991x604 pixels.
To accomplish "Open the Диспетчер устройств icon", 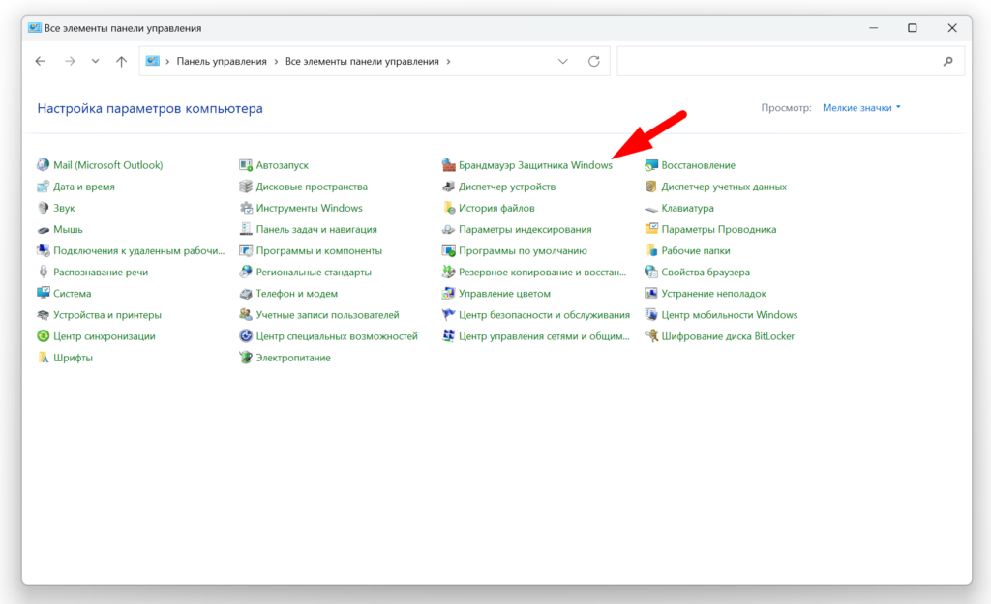I will coord(449,187).
